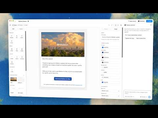Close the Design assistant panel
Image resolution: width=158 pixels, height=118 pixels.
tap(151, 25)
